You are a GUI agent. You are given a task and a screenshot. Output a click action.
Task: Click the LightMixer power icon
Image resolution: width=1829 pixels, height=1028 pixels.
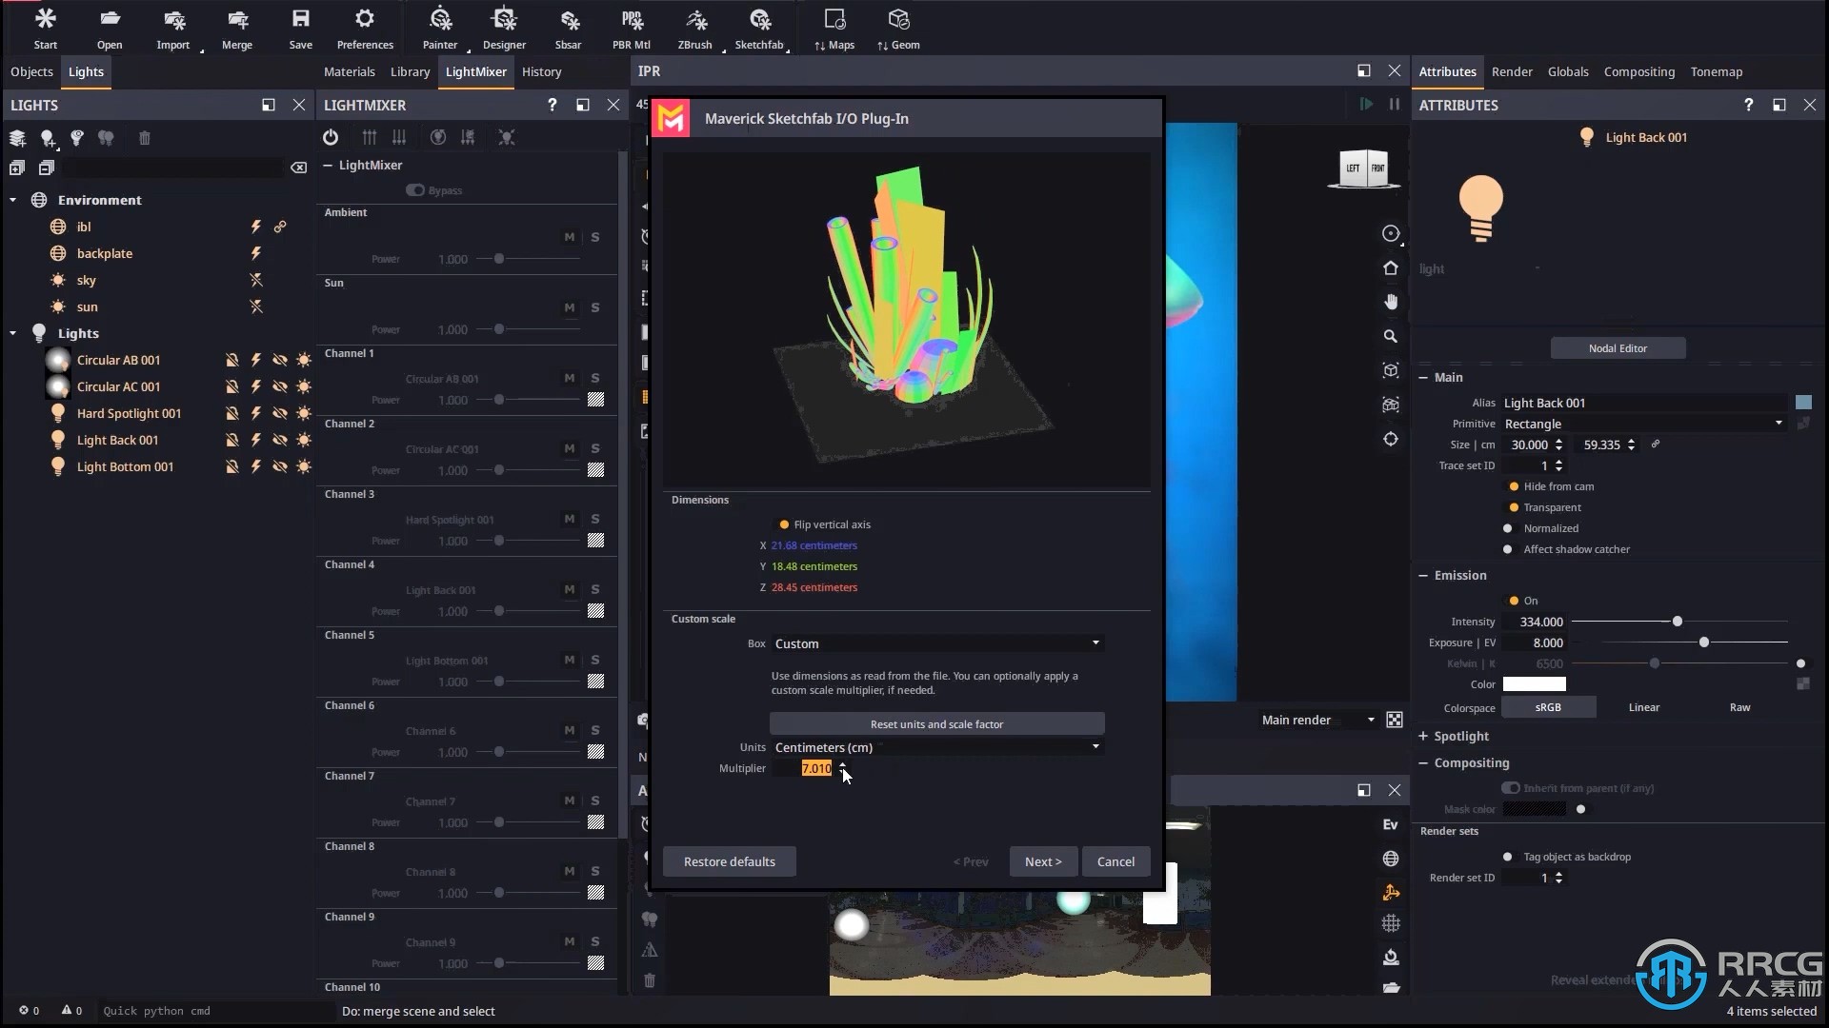tap(331, 137)
